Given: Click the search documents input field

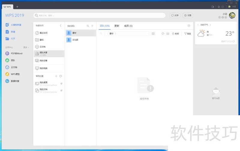Looking at the screenshot, I should [100, 16].
